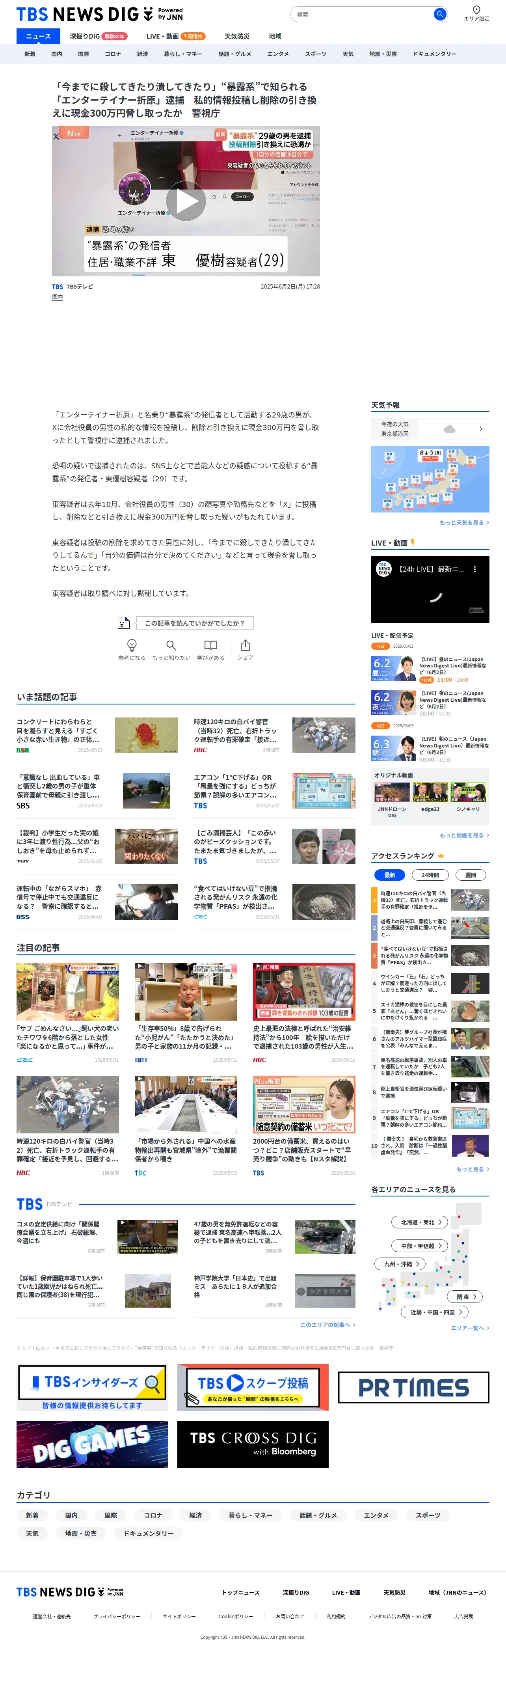The width and height of the screenshot is (506, 1692).
Task: Click もっと動画を見る link
Action: pyautogui.click(x=465, y=835)
